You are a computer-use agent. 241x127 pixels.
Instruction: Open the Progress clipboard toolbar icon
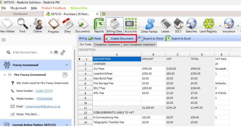click(x=53, y=25)
